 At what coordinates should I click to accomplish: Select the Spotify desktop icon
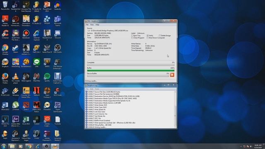47,77
